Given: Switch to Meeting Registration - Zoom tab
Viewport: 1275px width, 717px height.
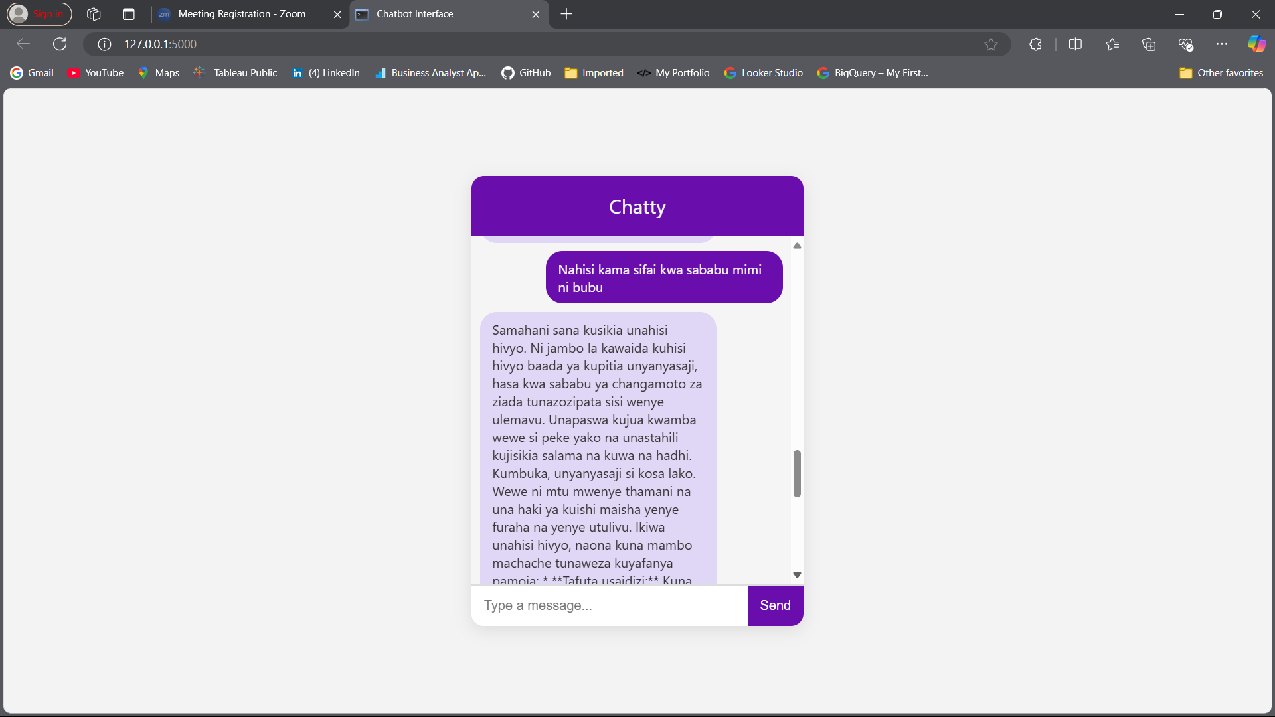Looking at the screenshot, I should click(x=242, y=14).
